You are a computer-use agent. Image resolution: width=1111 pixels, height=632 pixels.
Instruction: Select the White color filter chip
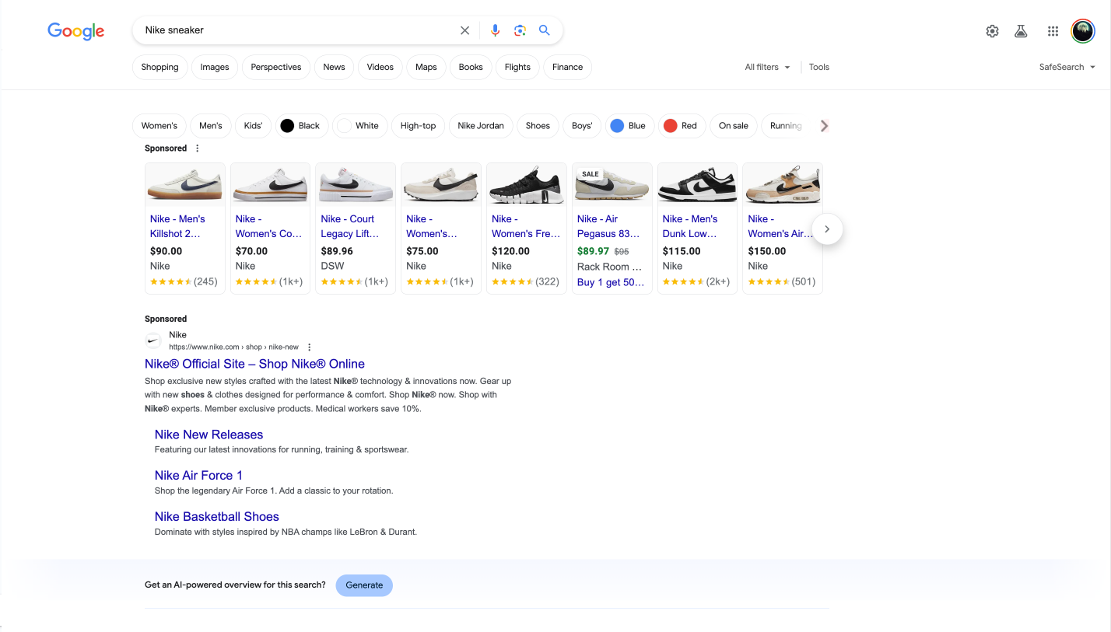coord(360,126)
